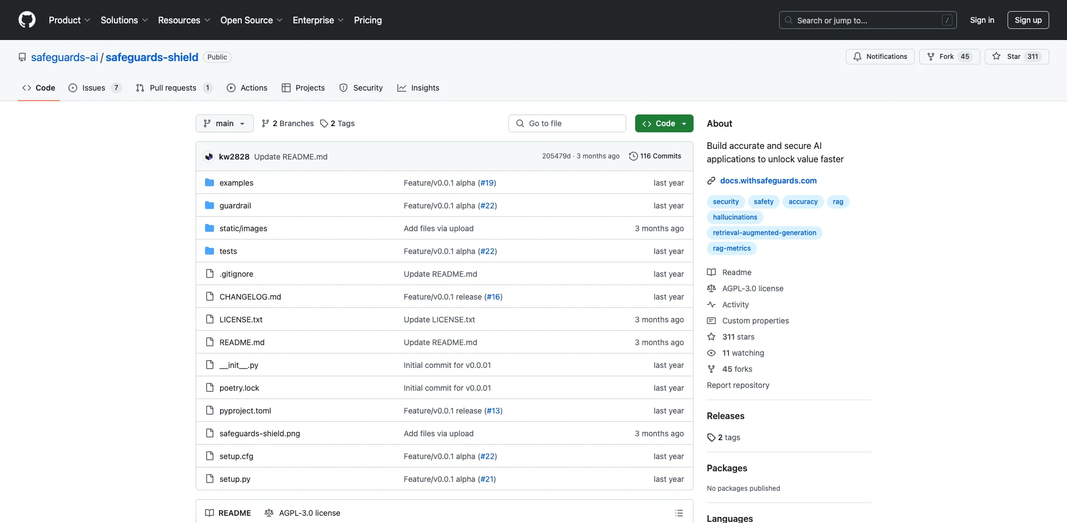This screenshot has width=1067, height=523.
Task: Open the README outline list icon
Action: pyautogui.click(x=679, y=513)
